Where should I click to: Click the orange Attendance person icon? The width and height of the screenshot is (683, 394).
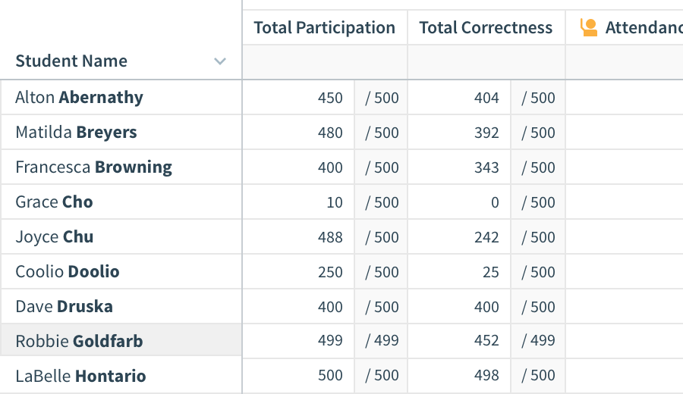(588, 27)
